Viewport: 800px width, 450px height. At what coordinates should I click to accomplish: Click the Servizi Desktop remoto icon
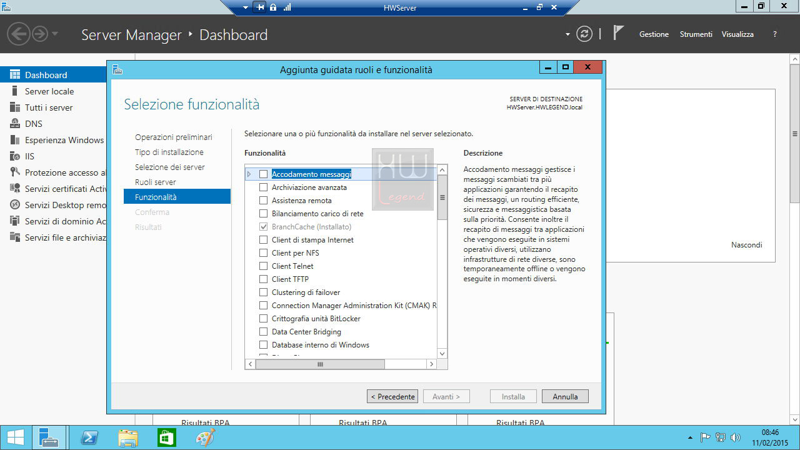coord(14,205)
